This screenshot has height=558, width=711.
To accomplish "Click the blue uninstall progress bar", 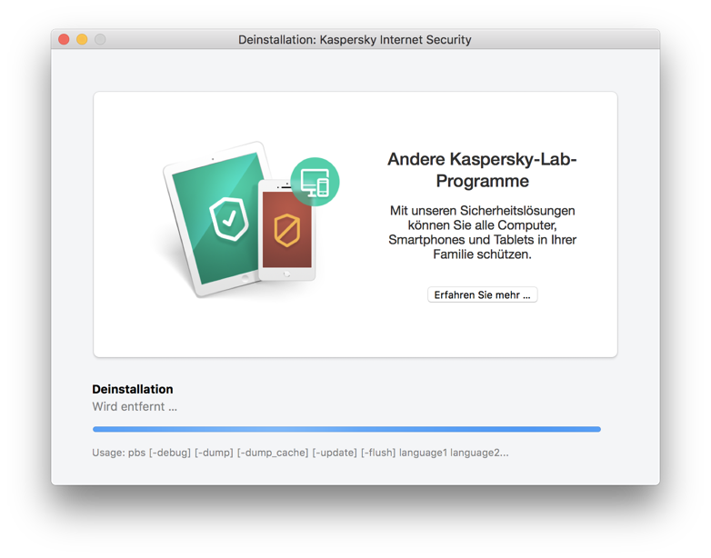I will 346,429.
